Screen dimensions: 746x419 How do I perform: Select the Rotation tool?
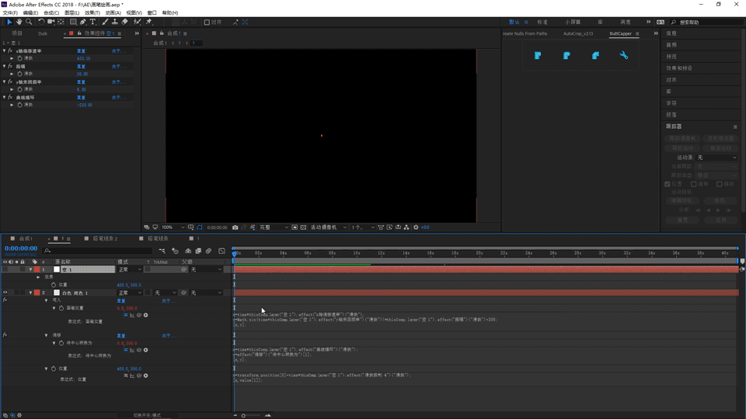point(41,22)
